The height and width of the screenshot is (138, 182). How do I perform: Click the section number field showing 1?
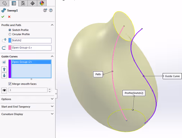[28, 90]
